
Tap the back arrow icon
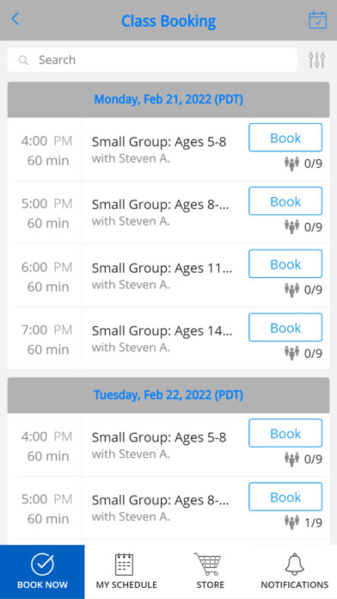15,19
